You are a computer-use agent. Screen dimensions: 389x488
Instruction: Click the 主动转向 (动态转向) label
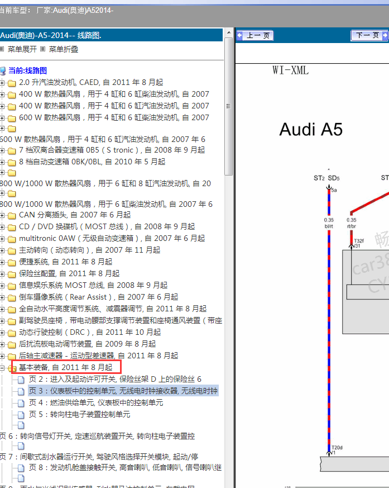pyautogui.click(x=89, y=250)
